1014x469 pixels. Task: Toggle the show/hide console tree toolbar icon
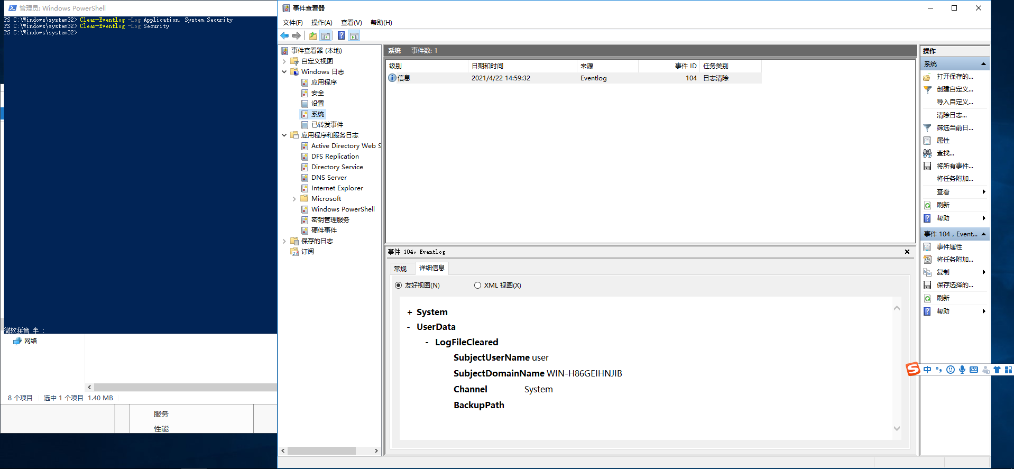[326, 35]
